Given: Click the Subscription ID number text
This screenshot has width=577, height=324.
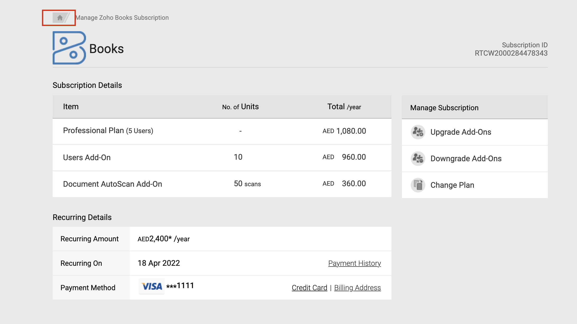Looking at the screenshot, I should [x=511, y=53].
